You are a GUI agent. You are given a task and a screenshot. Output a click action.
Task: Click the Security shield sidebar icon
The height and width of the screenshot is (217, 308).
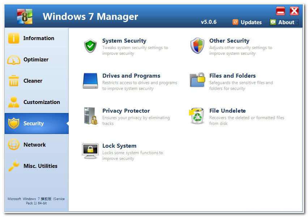click(x=13, y=123)
